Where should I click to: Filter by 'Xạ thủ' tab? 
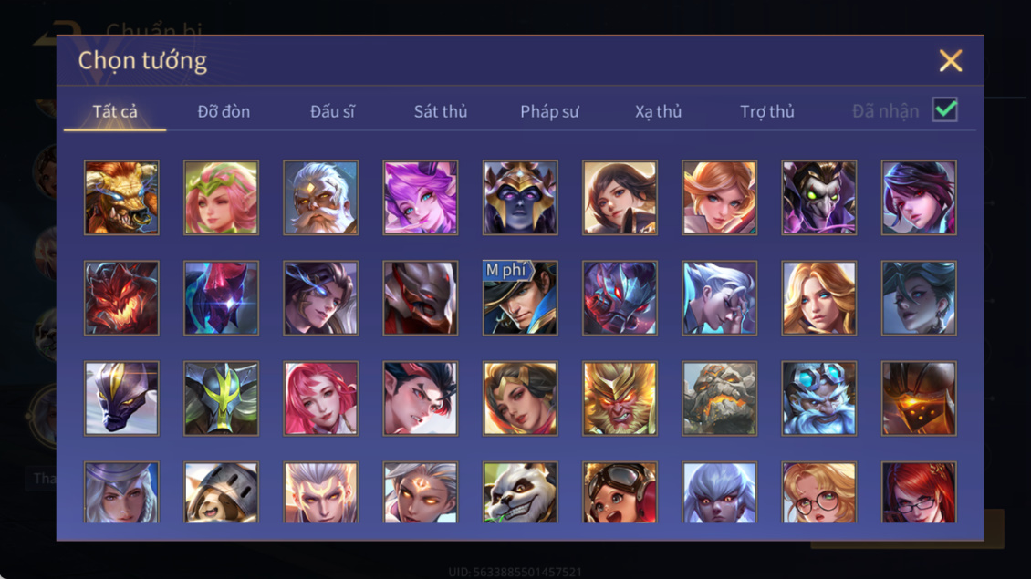(658, 111)
